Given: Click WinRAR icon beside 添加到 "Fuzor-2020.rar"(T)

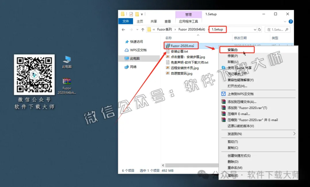Looking at the screenshot, I should point(223,108).
